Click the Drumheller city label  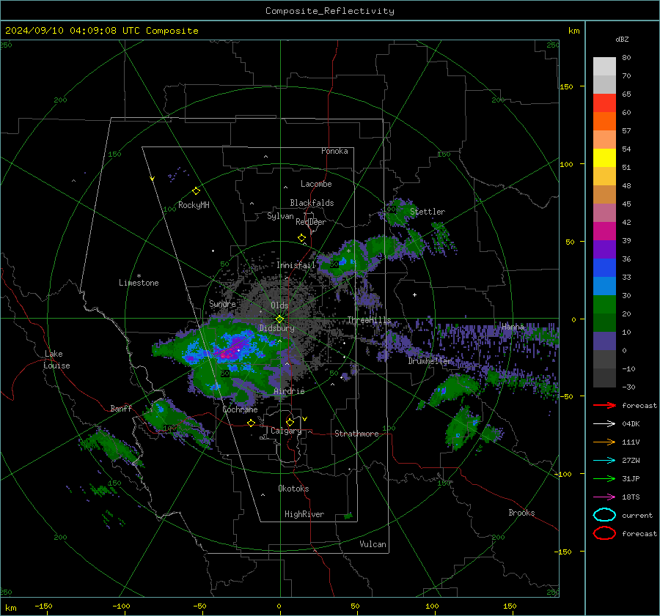(430, 361)
